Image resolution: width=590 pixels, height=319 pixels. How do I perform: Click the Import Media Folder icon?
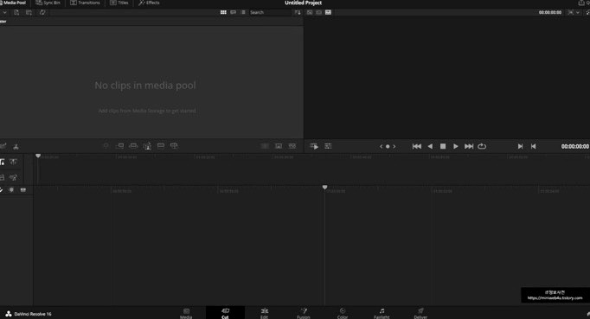pyautogui.click(x=29, y=12)
